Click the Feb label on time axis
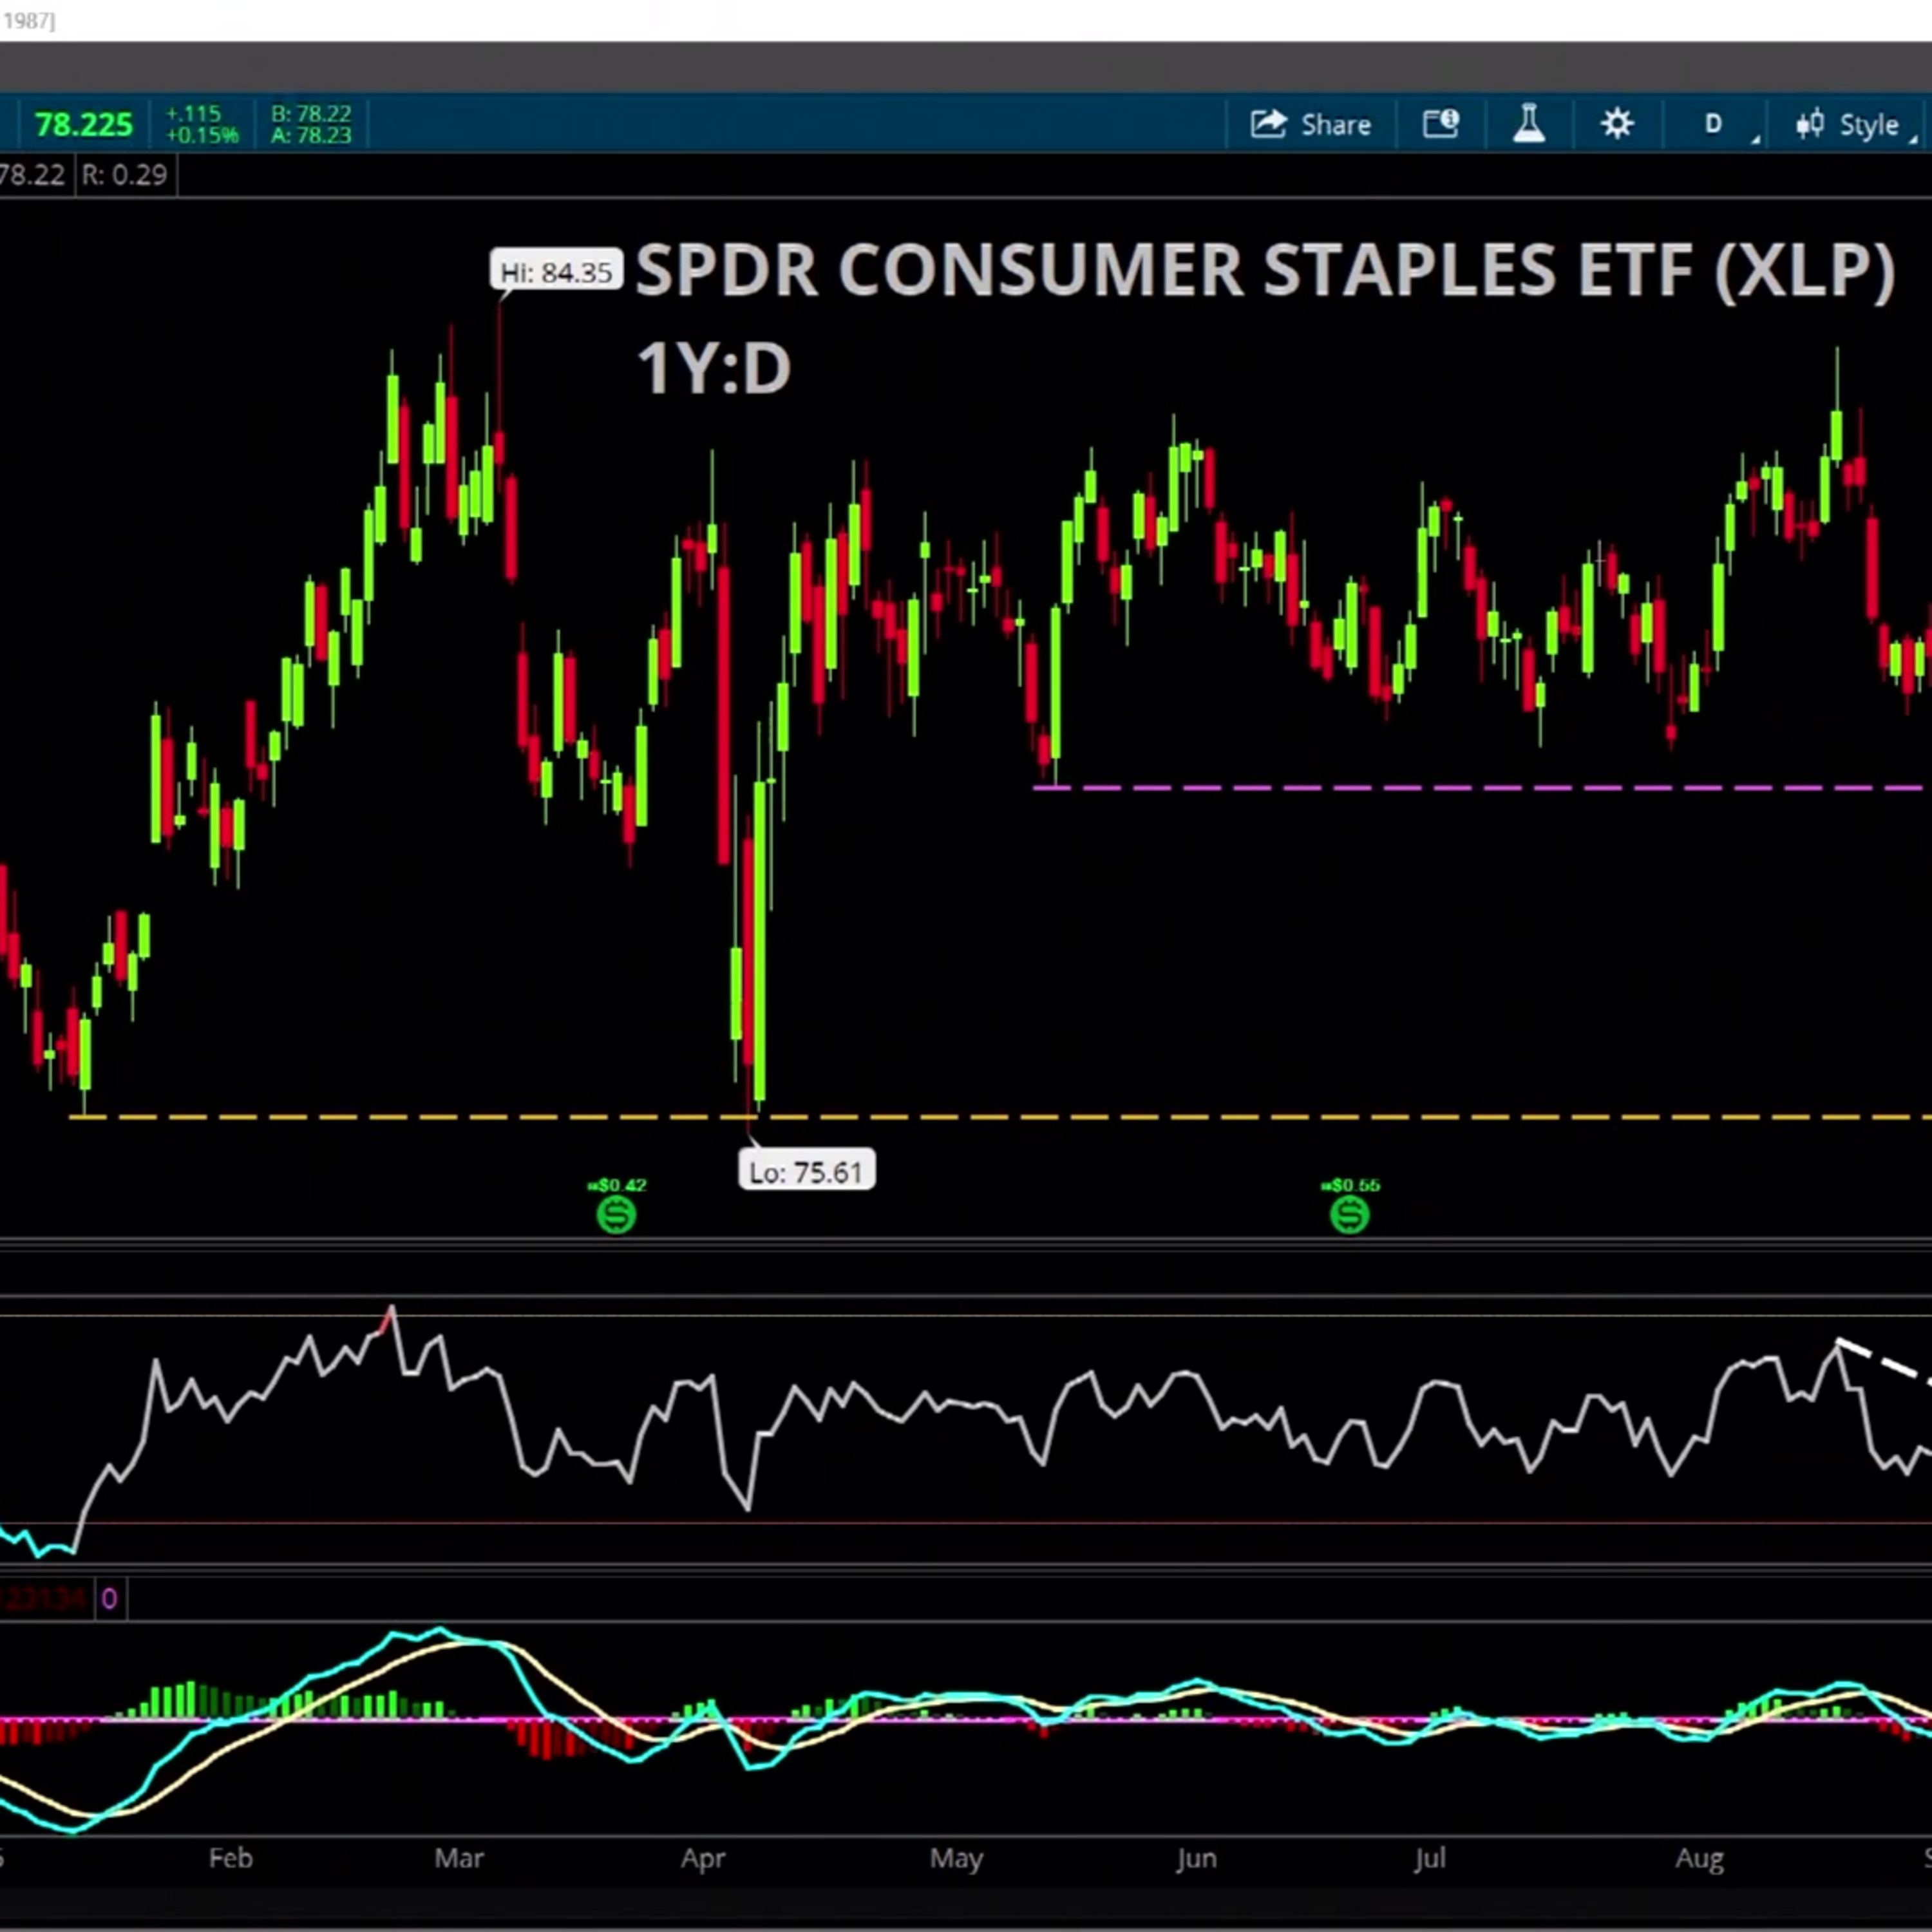Viewport: 1932px width, 1932px height. tap(230, 1858)
